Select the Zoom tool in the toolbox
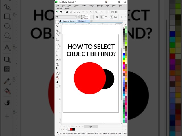Image resolution: width=182 pixels, height=136 pixels. click(57, 35)
